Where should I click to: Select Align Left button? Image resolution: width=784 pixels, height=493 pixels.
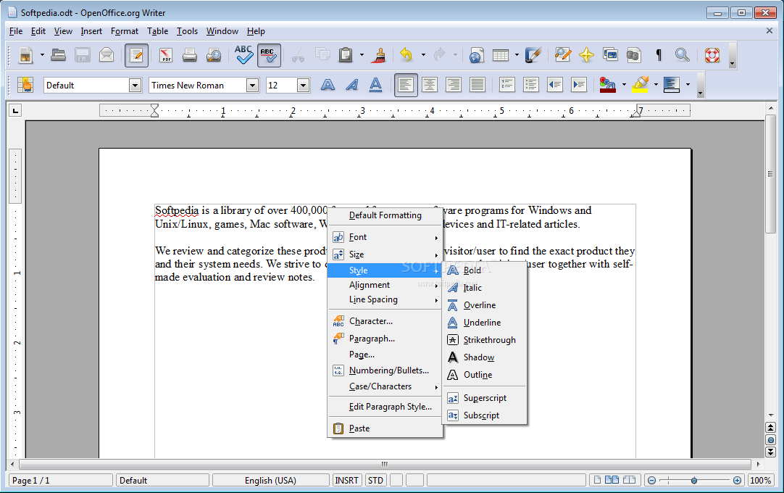click(x=406, y=85)
